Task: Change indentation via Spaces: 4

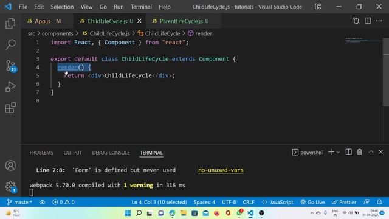Action: pos(204,202)
